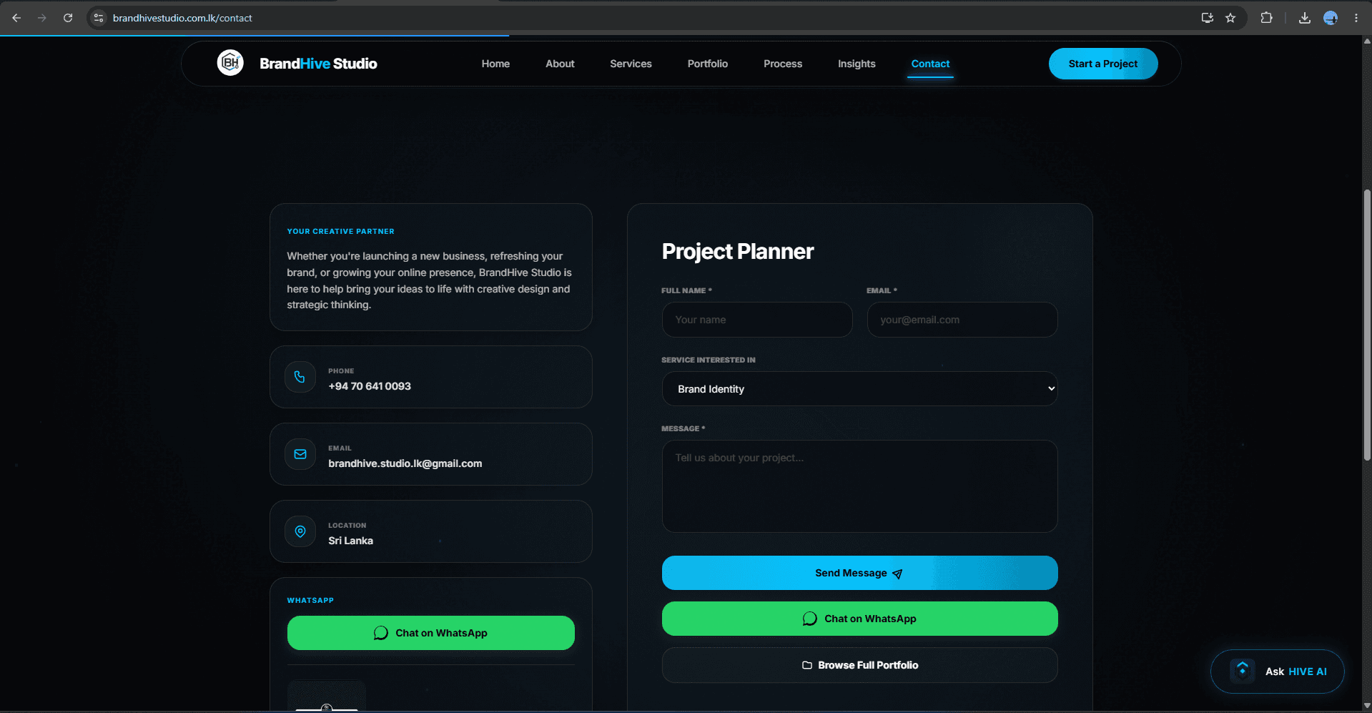Image resolution: width=1372 pixels, height=713 pixels.
Task: Reload the page
Action: pyautogui.click(x=68, y=18)
